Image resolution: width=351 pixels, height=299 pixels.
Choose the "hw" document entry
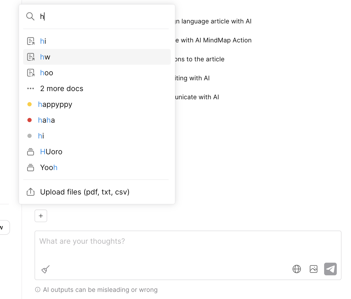point(45,57)
